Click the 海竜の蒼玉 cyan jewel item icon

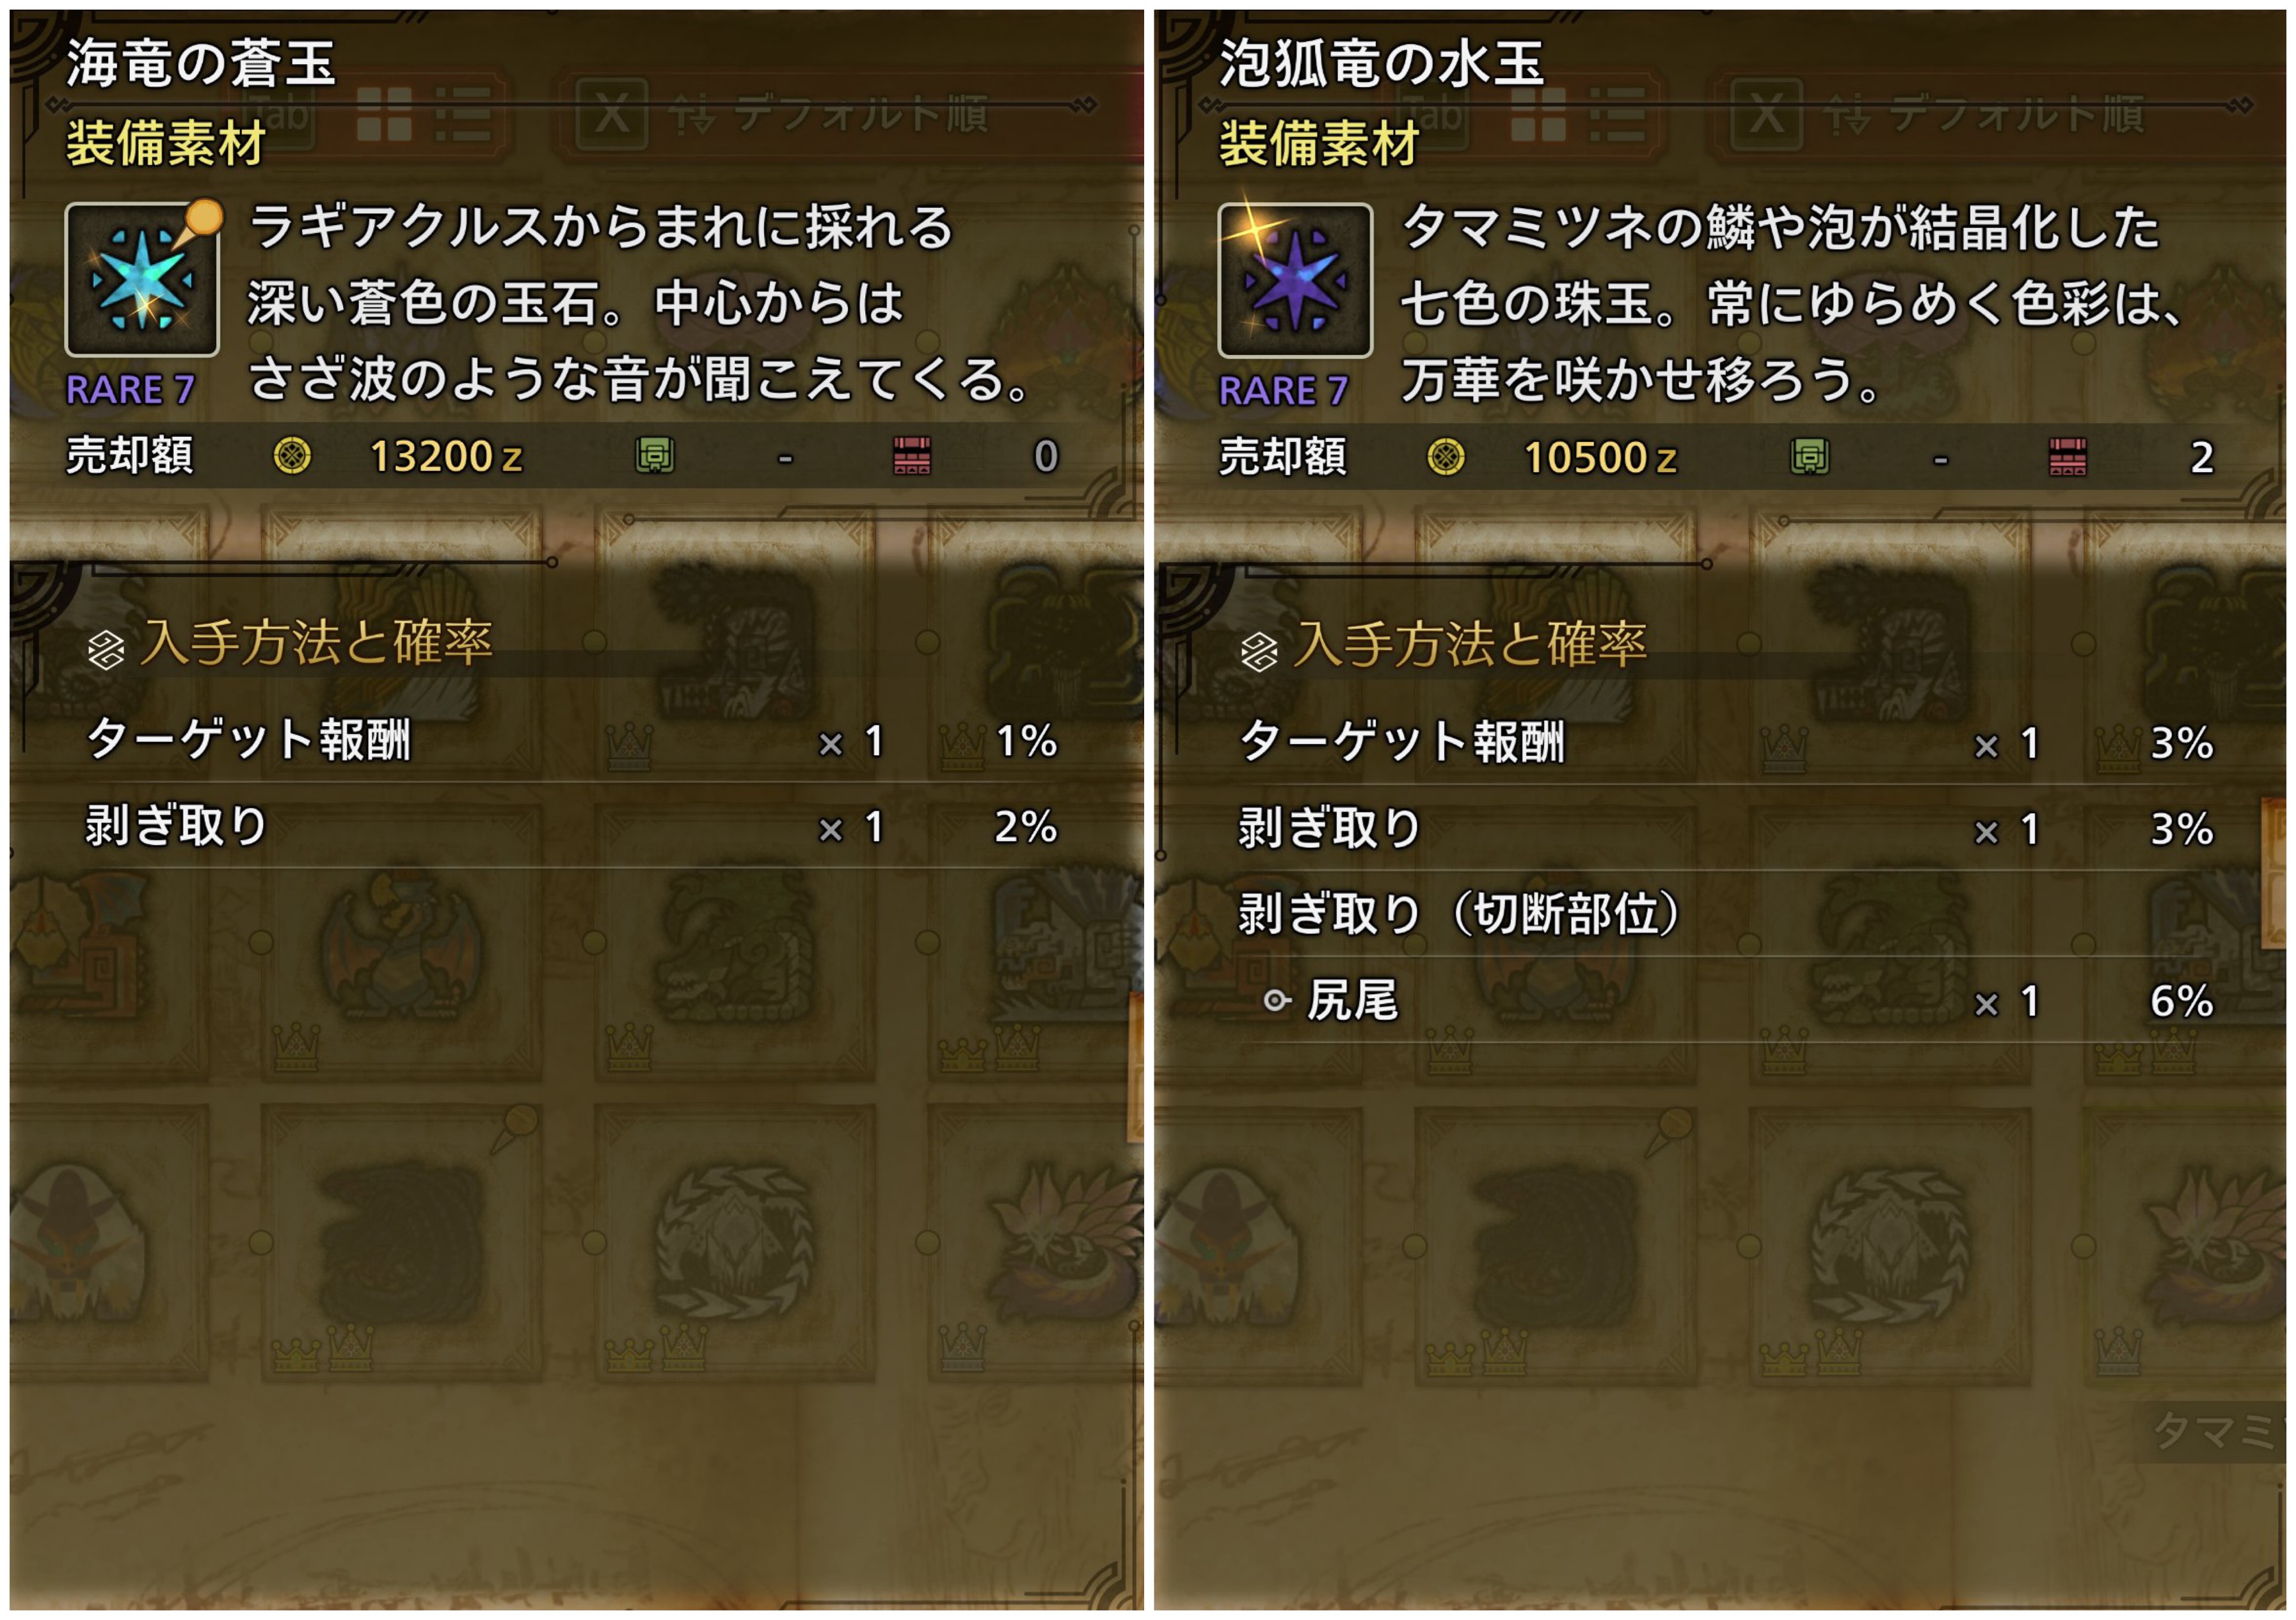click(142, 280)
